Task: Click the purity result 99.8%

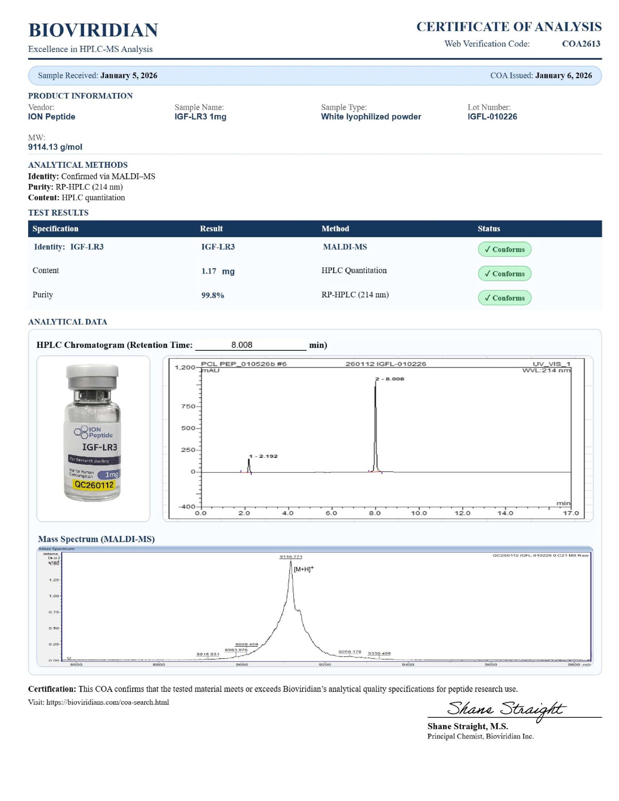Action: click(x=212, y=295)
